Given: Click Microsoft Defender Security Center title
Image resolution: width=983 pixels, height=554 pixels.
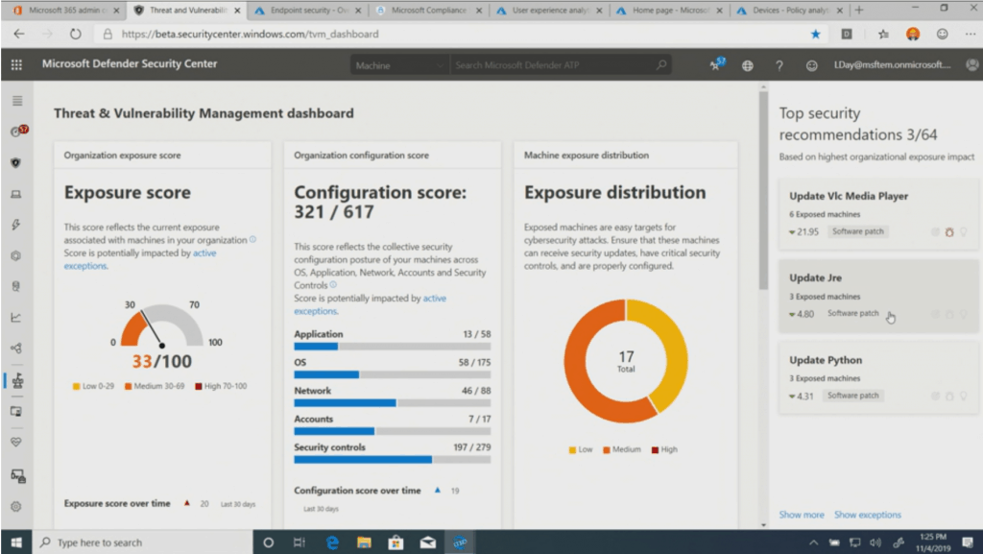Looking at the screenshot, I should (x=130, y=64).
